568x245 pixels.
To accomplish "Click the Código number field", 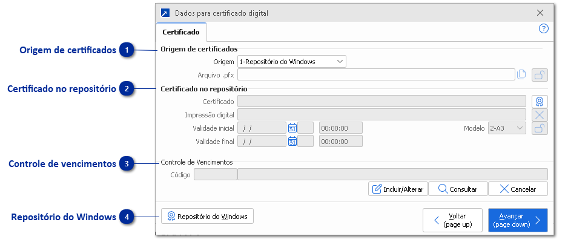I will pos(215,174).
